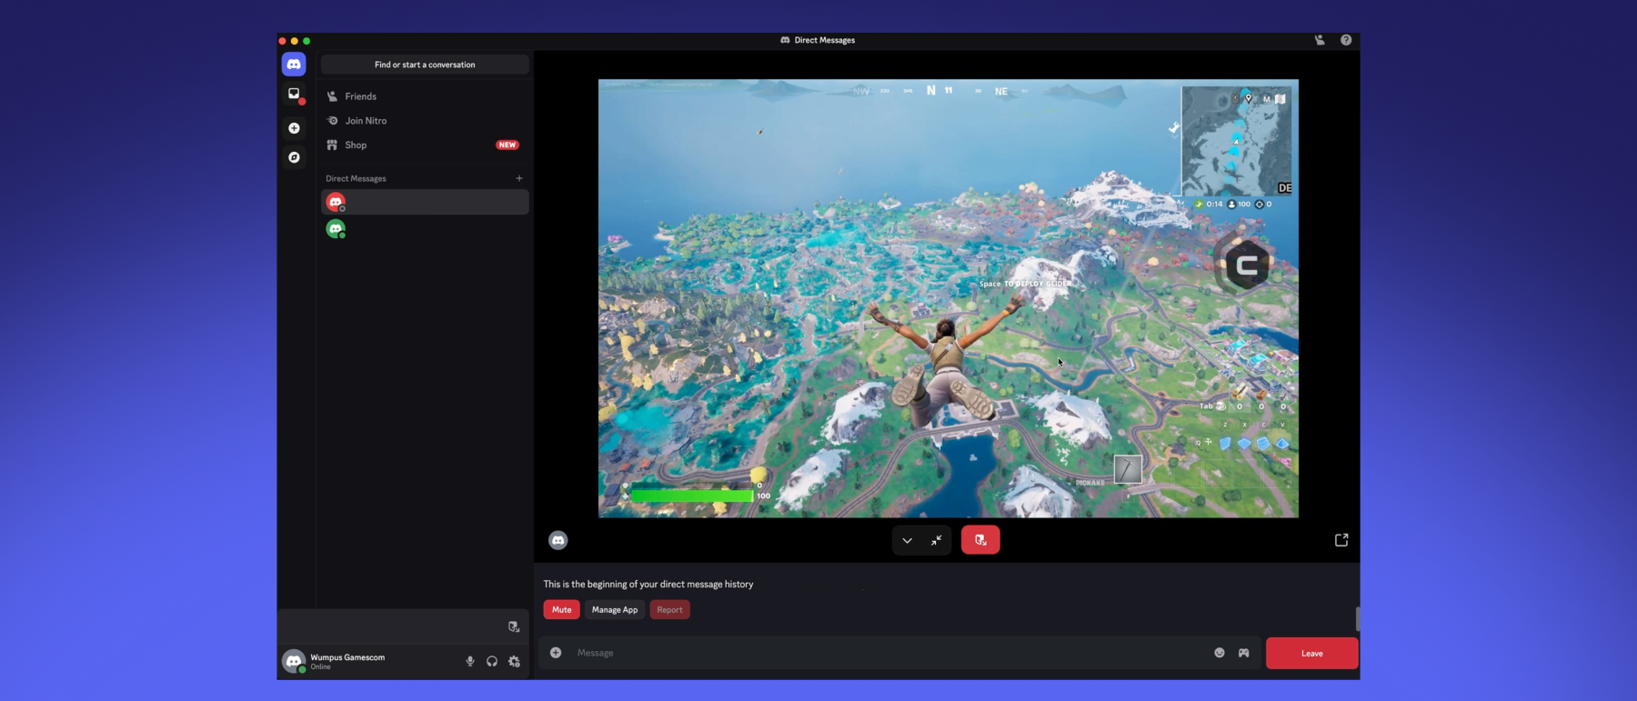Click the Direct Messages section header

click(357, 179)
